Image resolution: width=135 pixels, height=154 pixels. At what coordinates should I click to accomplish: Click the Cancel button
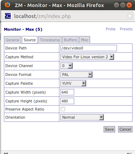[125, 129]
